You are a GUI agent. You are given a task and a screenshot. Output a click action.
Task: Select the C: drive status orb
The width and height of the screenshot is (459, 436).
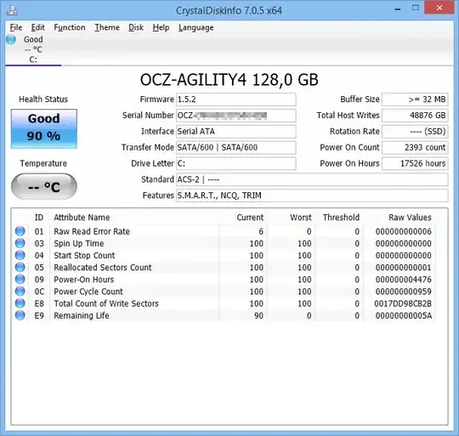click(x=11, y=39)
